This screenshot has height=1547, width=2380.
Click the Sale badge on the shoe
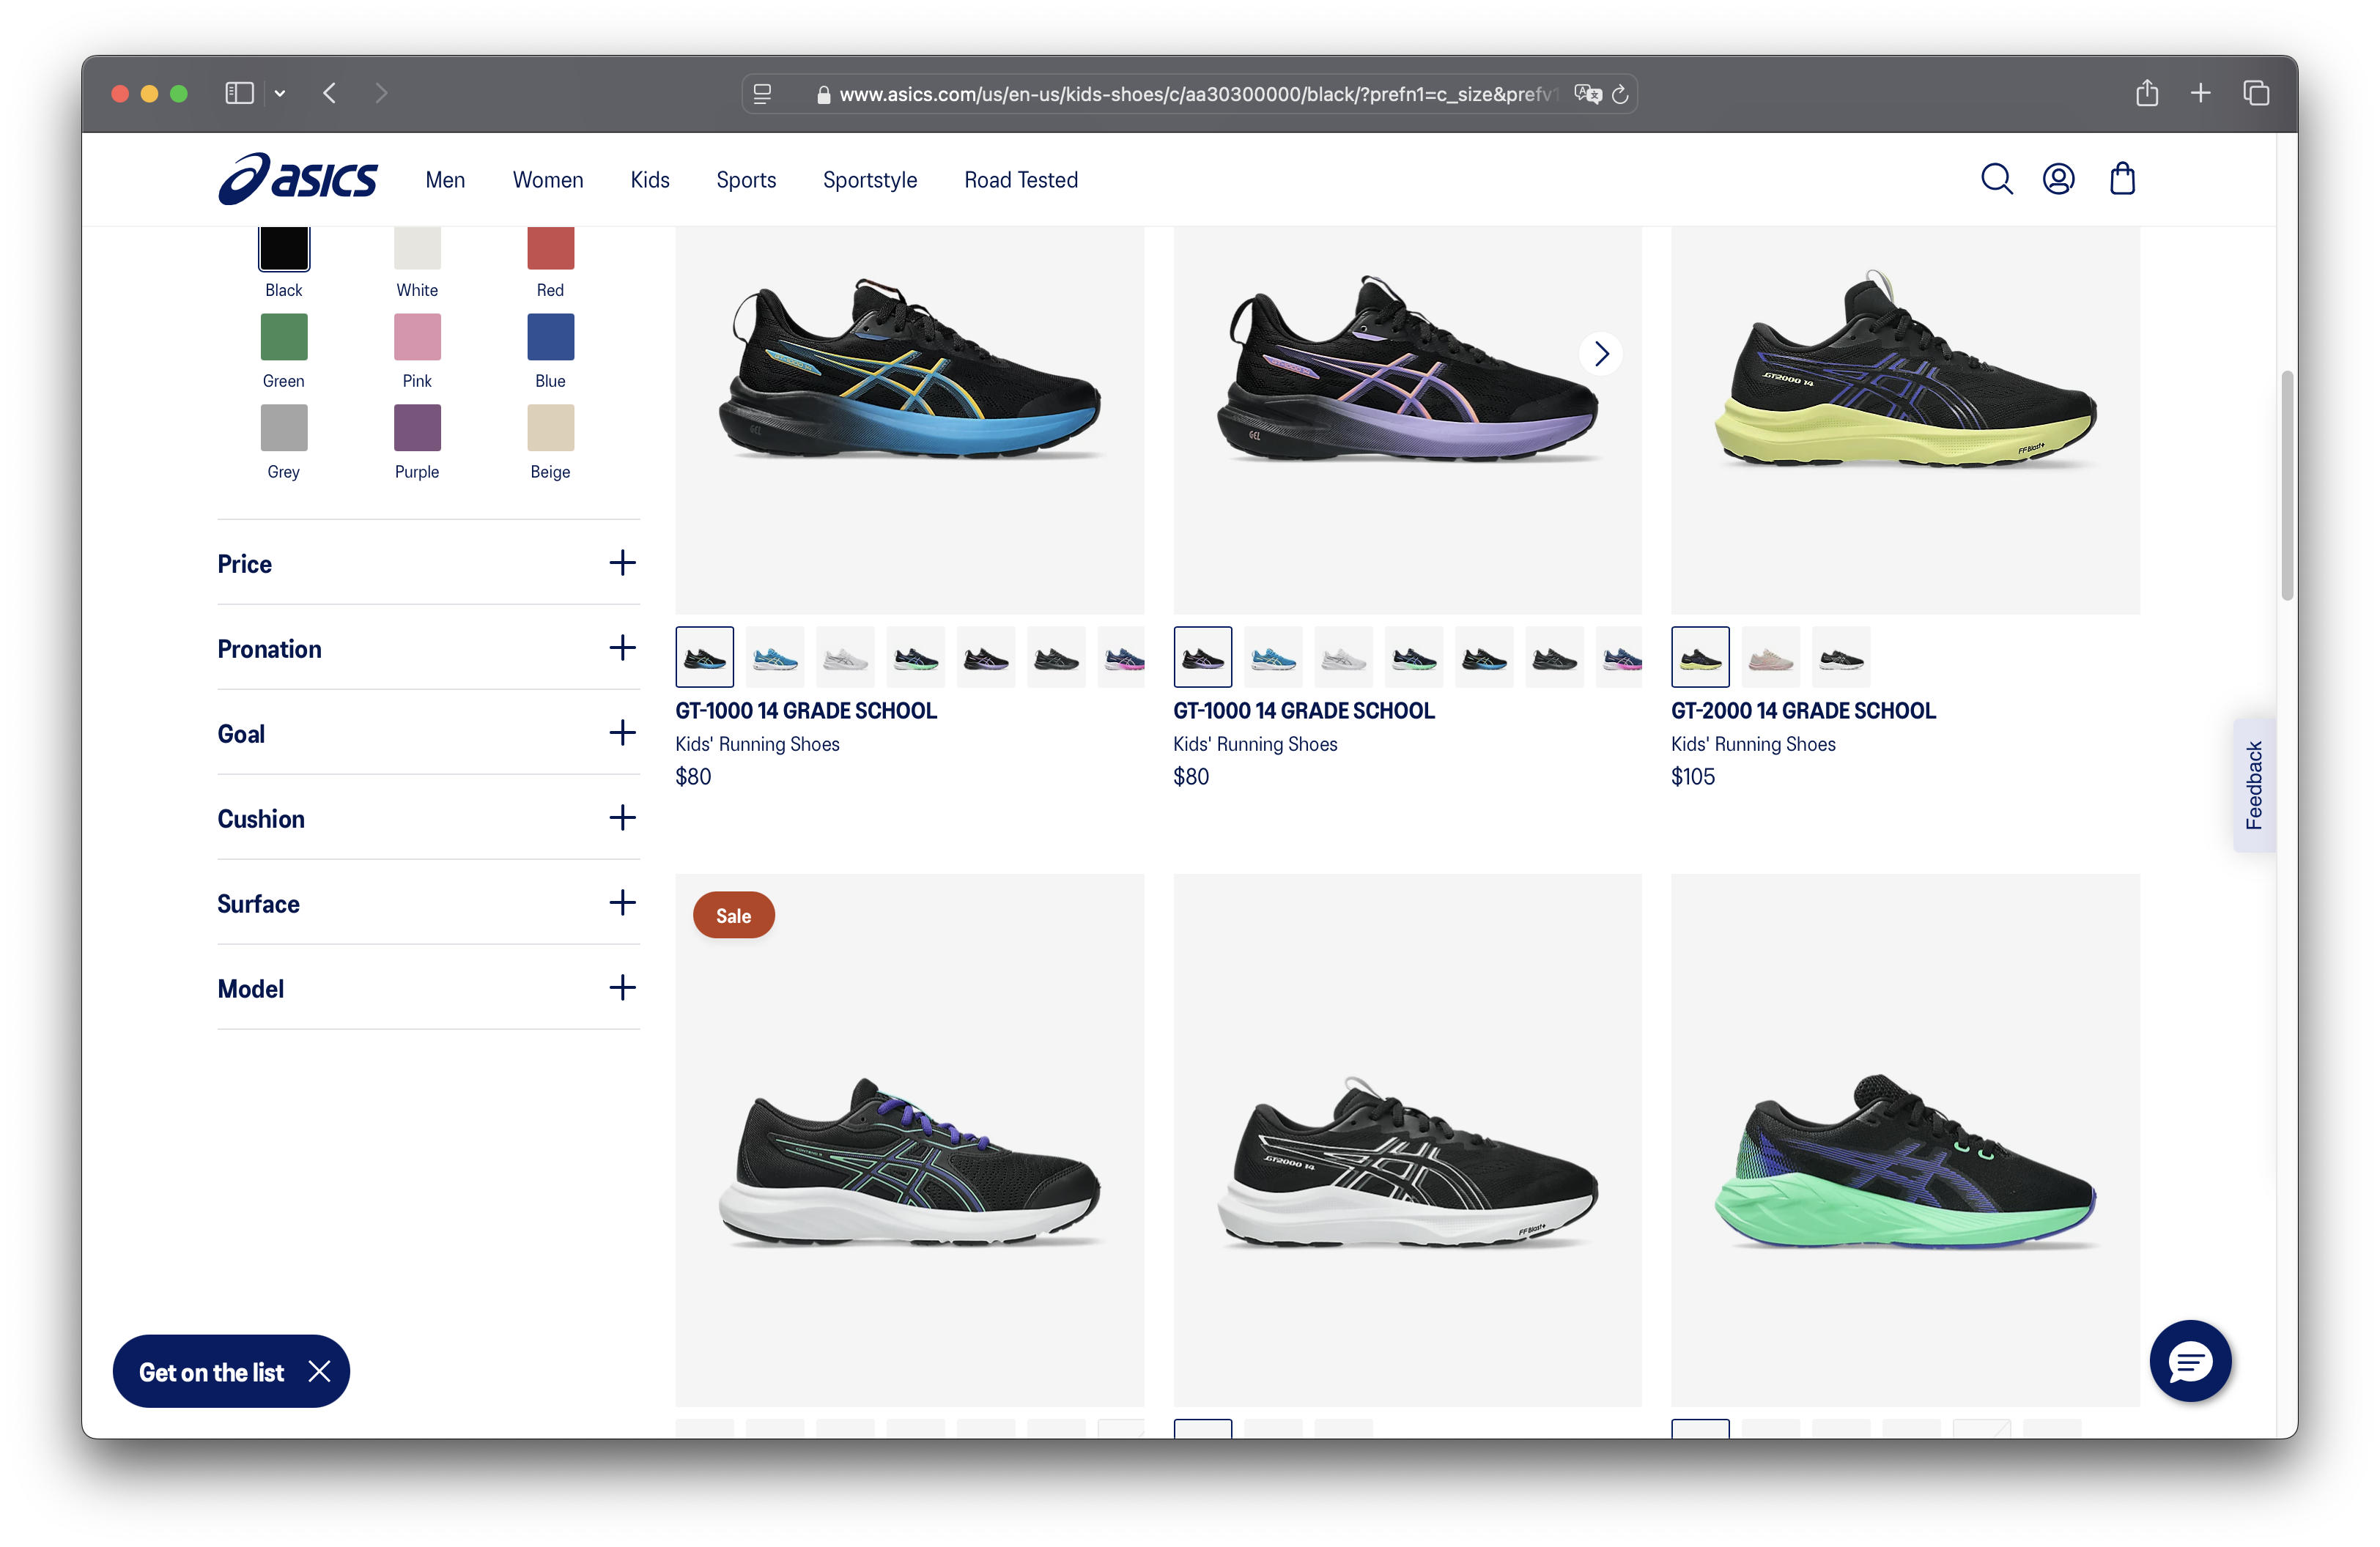point(733,914)
